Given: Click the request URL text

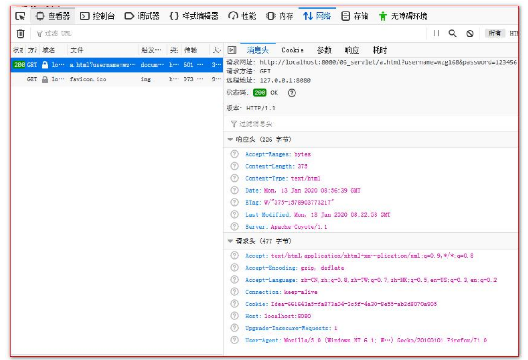Looking at the screenshot, I should click(x=388, y=62).
